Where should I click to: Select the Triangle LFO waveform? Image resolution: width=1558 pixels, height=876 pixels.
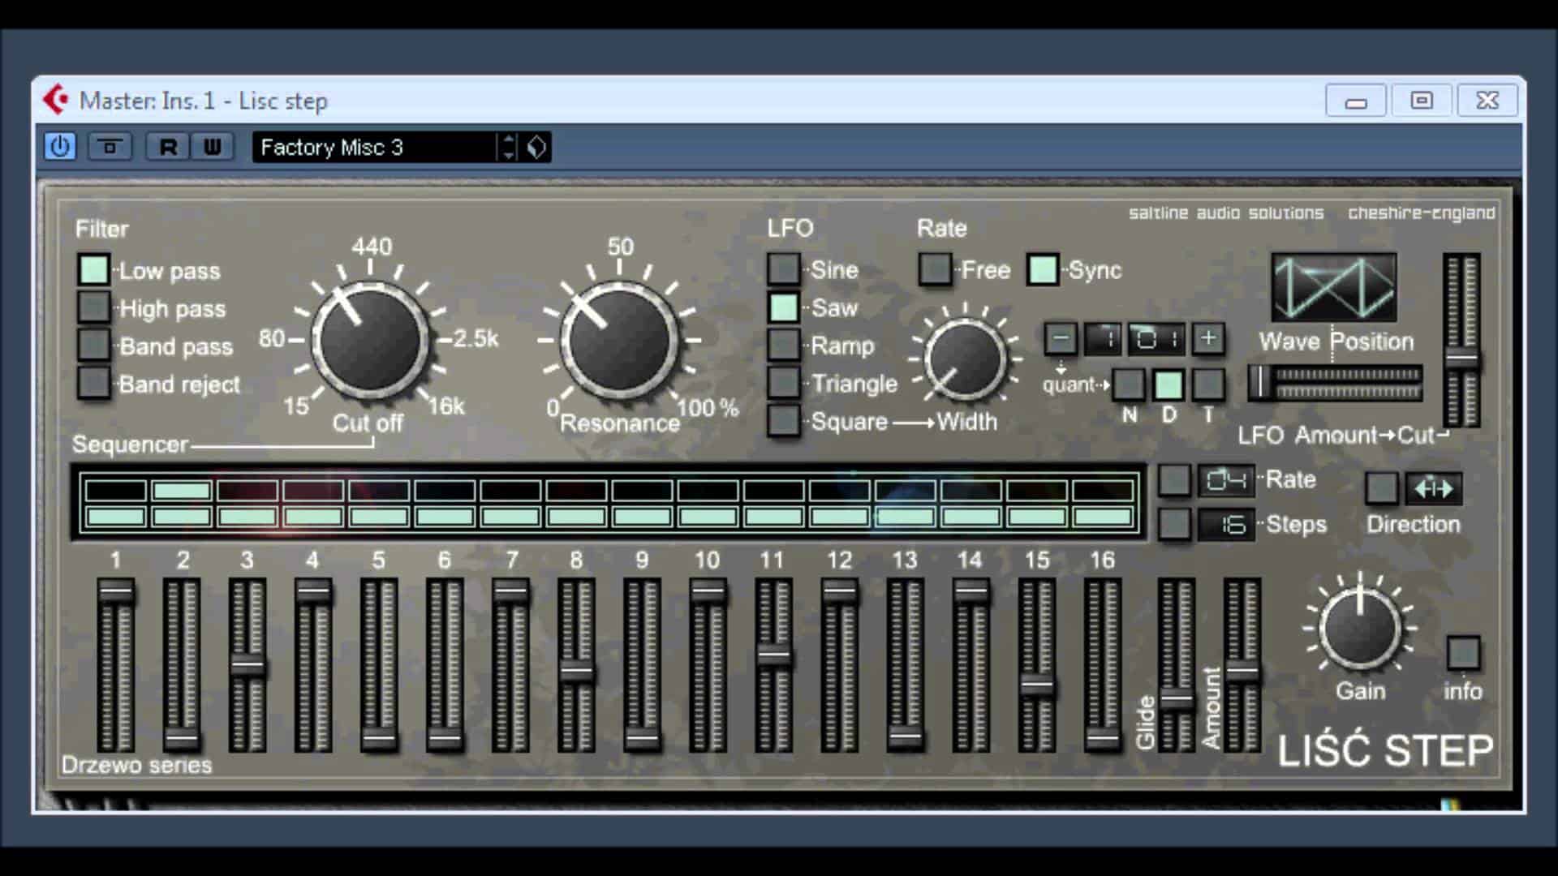click(784, 384)
